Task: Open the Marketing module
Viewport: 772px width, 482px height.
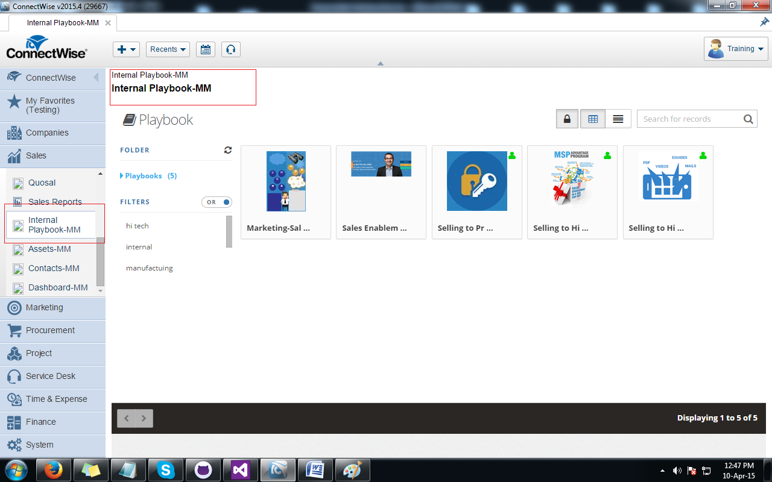Action: pyautogui.click(x=52, y=307)
